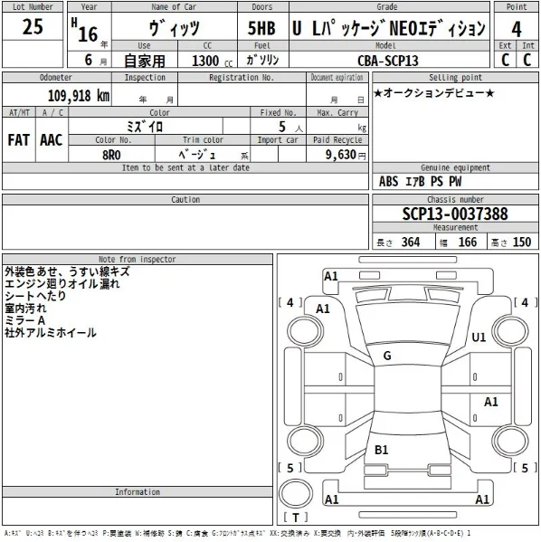Select model code CBA-SCP13
This screenshot has height=542, width=541.
click(x=388, y=61)
